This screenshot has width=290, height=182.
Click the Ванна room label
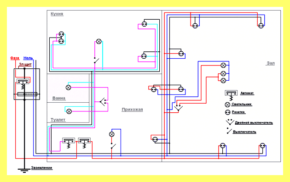pyautogui.click(x=59, y=98)
